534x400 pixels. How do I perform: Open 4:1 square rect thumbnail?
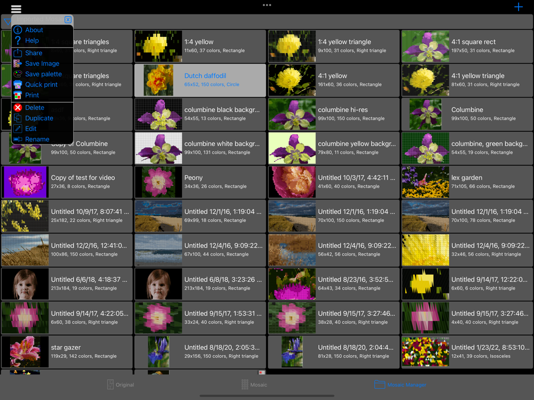coord(426,46)
